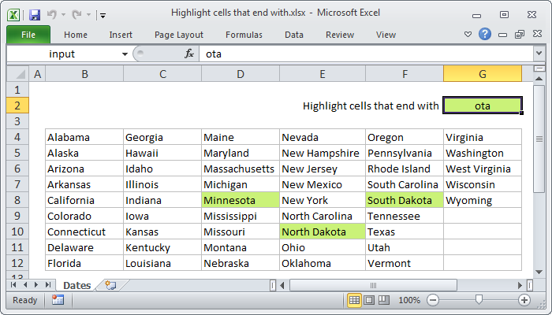Select the Massachusetts cell

pos(241,169)
